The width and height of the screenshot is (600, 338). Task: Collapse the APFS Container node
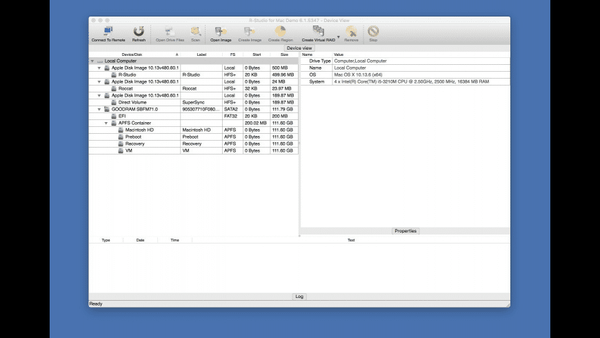coord(106,123)
